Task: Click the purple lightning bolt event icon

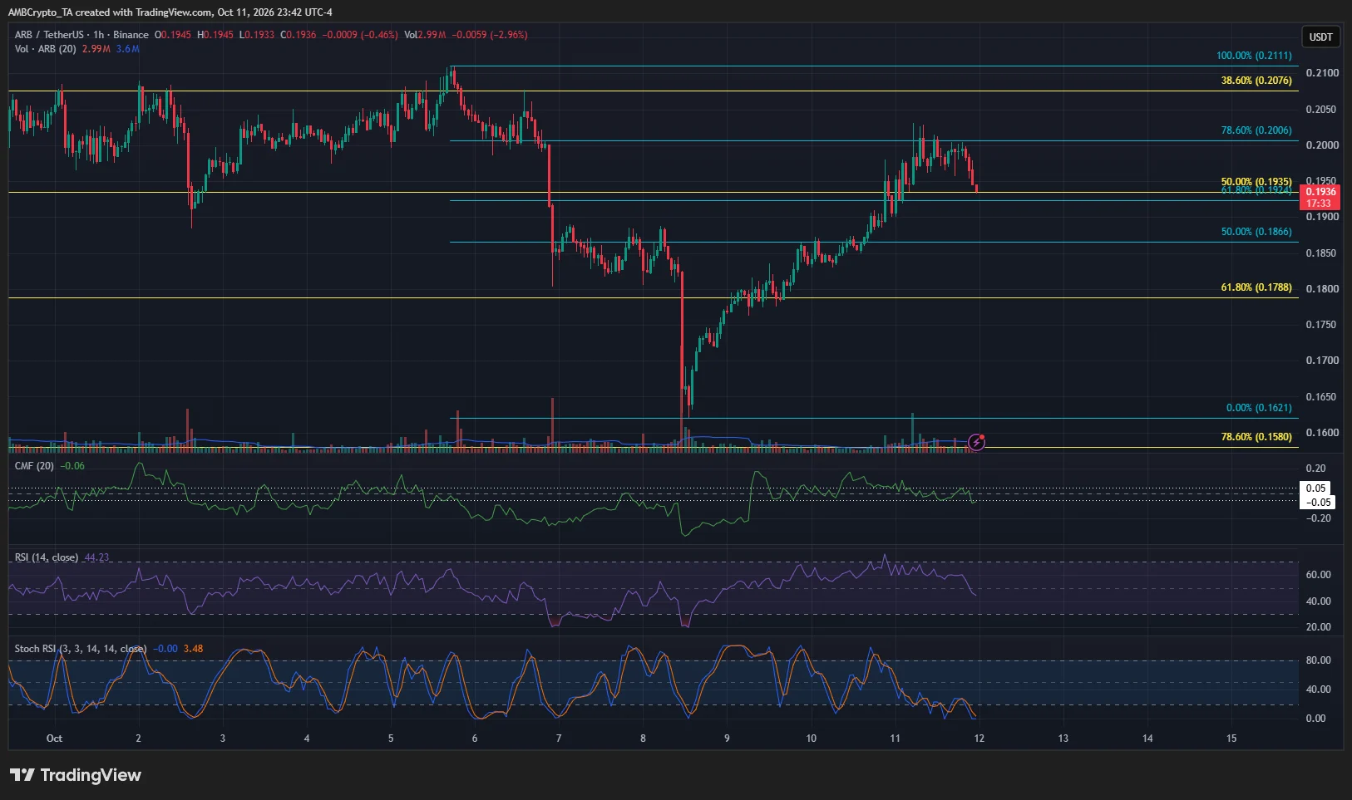Action: pyautogui.click(x=976, y=443)
